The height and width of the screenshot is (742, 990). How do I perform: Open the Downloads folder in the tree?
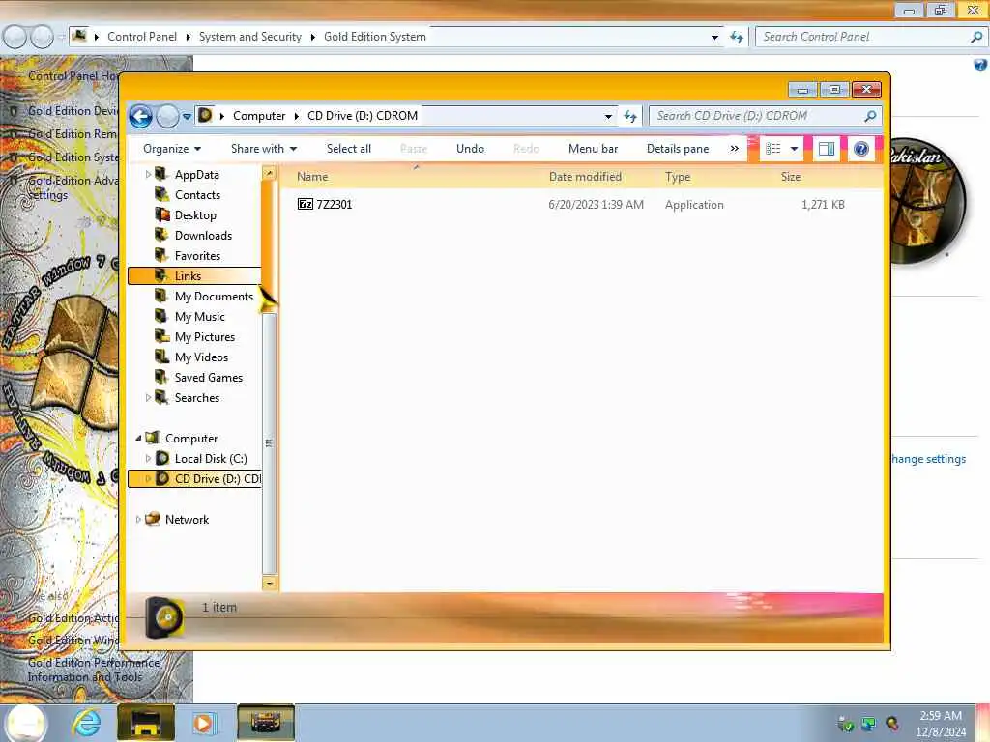point(203,236)
